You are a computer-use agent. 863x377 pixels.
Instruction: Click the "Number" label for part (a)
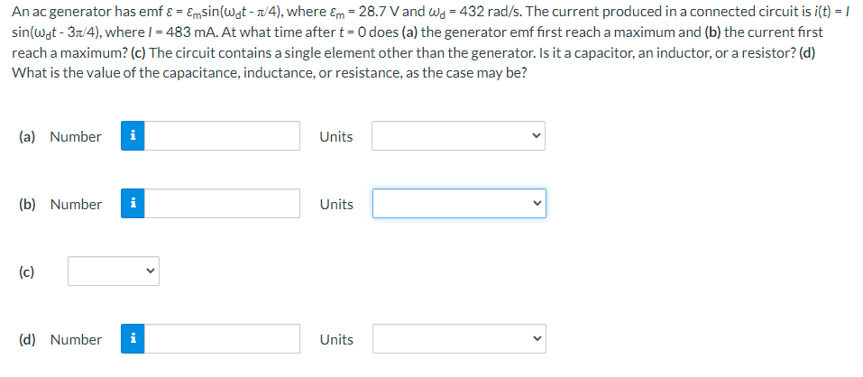tap(76, 136)
